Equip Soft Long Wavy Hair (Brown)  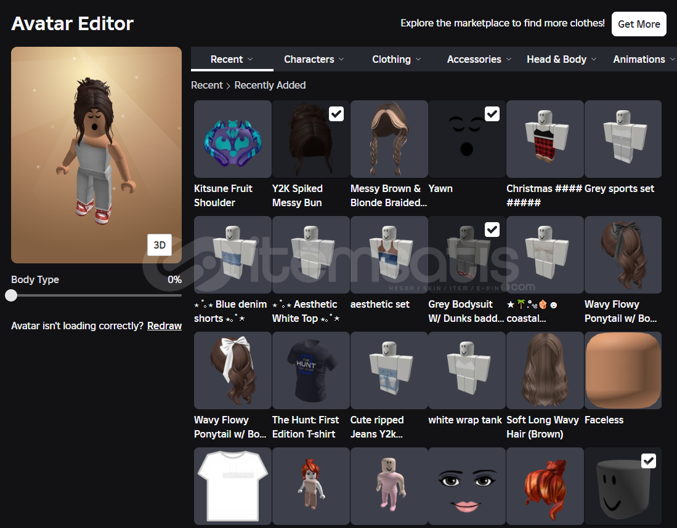pyautogui.click(x=545, y=371)
